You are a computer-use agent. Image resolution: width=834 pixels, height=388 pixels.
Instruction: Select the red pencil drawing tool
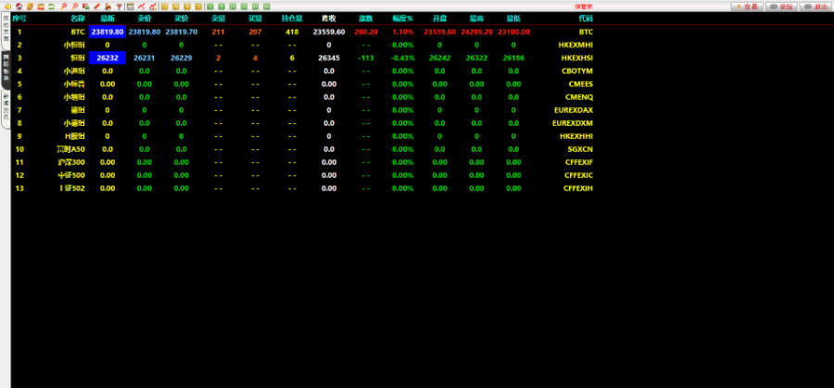96,6
